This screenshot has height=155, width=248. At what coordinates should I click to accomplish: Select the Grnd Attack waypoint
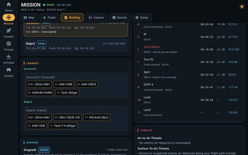coord(189,49)
